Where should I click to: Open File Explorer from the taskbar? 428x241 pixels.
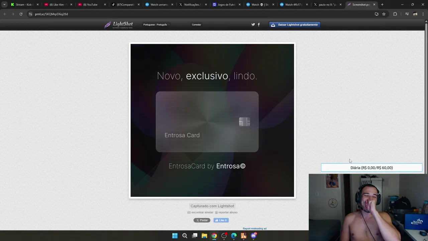[204, 236]
